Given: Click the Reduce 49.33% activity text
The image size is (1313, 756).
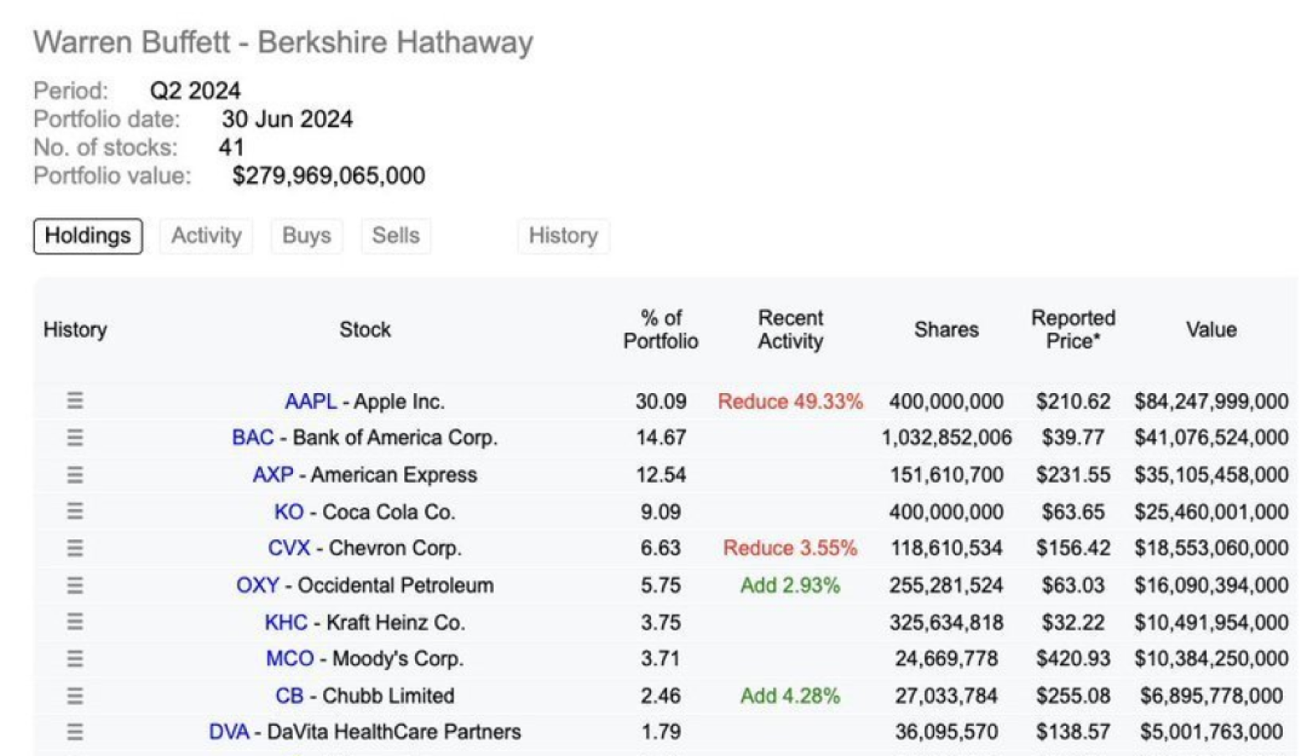Looking at the screenshot, I should [x=790, y=401].
